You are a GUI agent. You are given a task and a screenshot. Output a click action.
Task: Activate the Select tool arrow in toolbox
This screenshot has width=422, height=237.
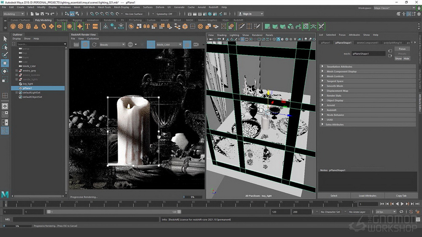pyautogui.click(x=5, y=39)
